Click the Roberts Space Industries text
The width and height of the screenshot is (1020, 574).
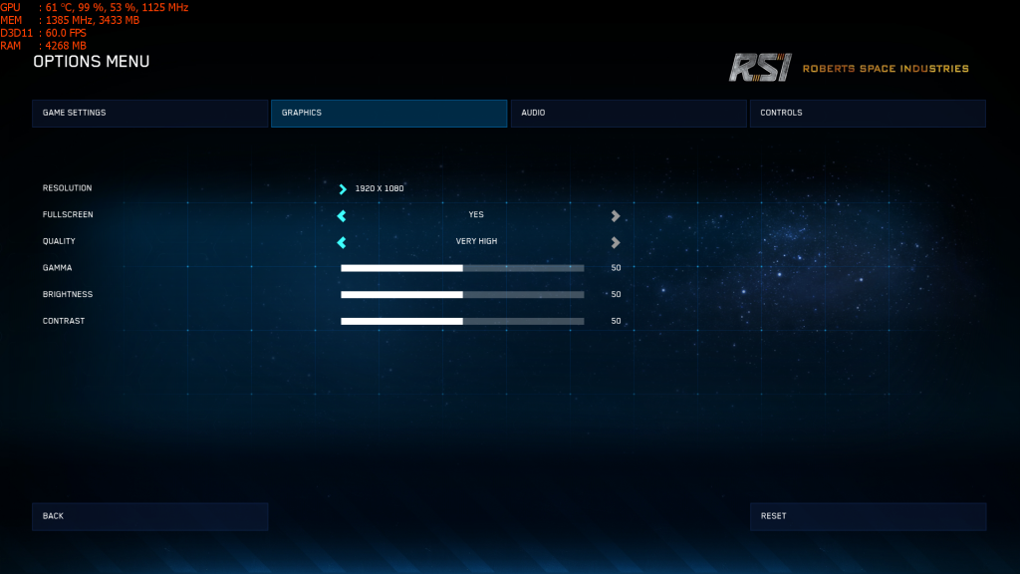tap(886, 69)
